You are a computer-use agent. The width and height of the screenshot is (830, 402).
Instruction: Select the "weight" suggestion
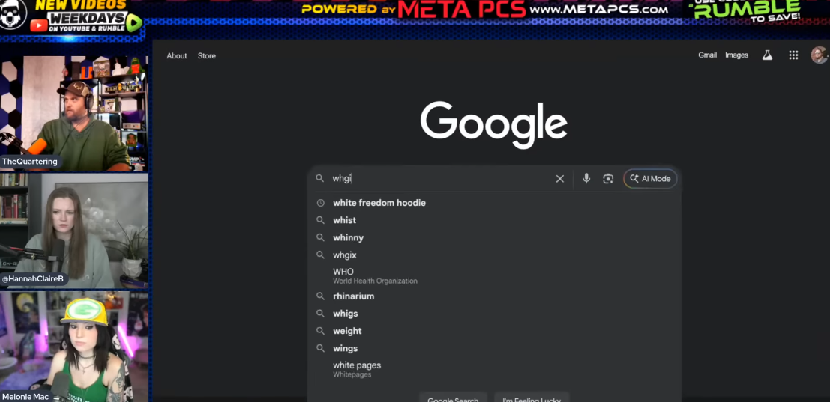(x=494, y=331)
